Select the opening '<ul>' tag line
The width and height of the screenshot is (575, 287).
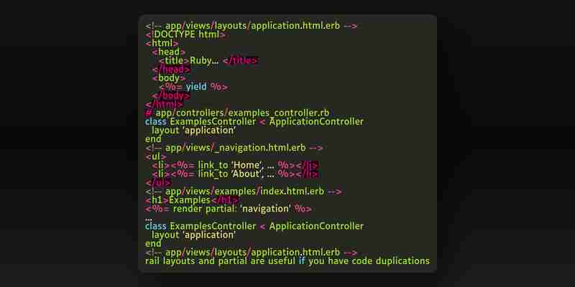pyautogui.click(x=155, y=156)
